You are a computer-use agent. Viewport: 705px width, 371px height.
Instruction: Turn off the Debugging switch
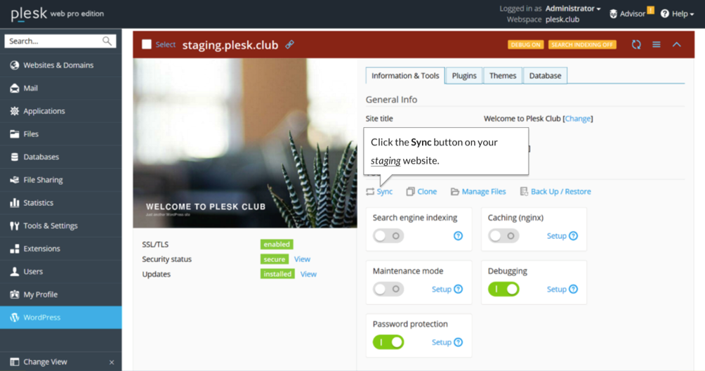coord(503,289)
